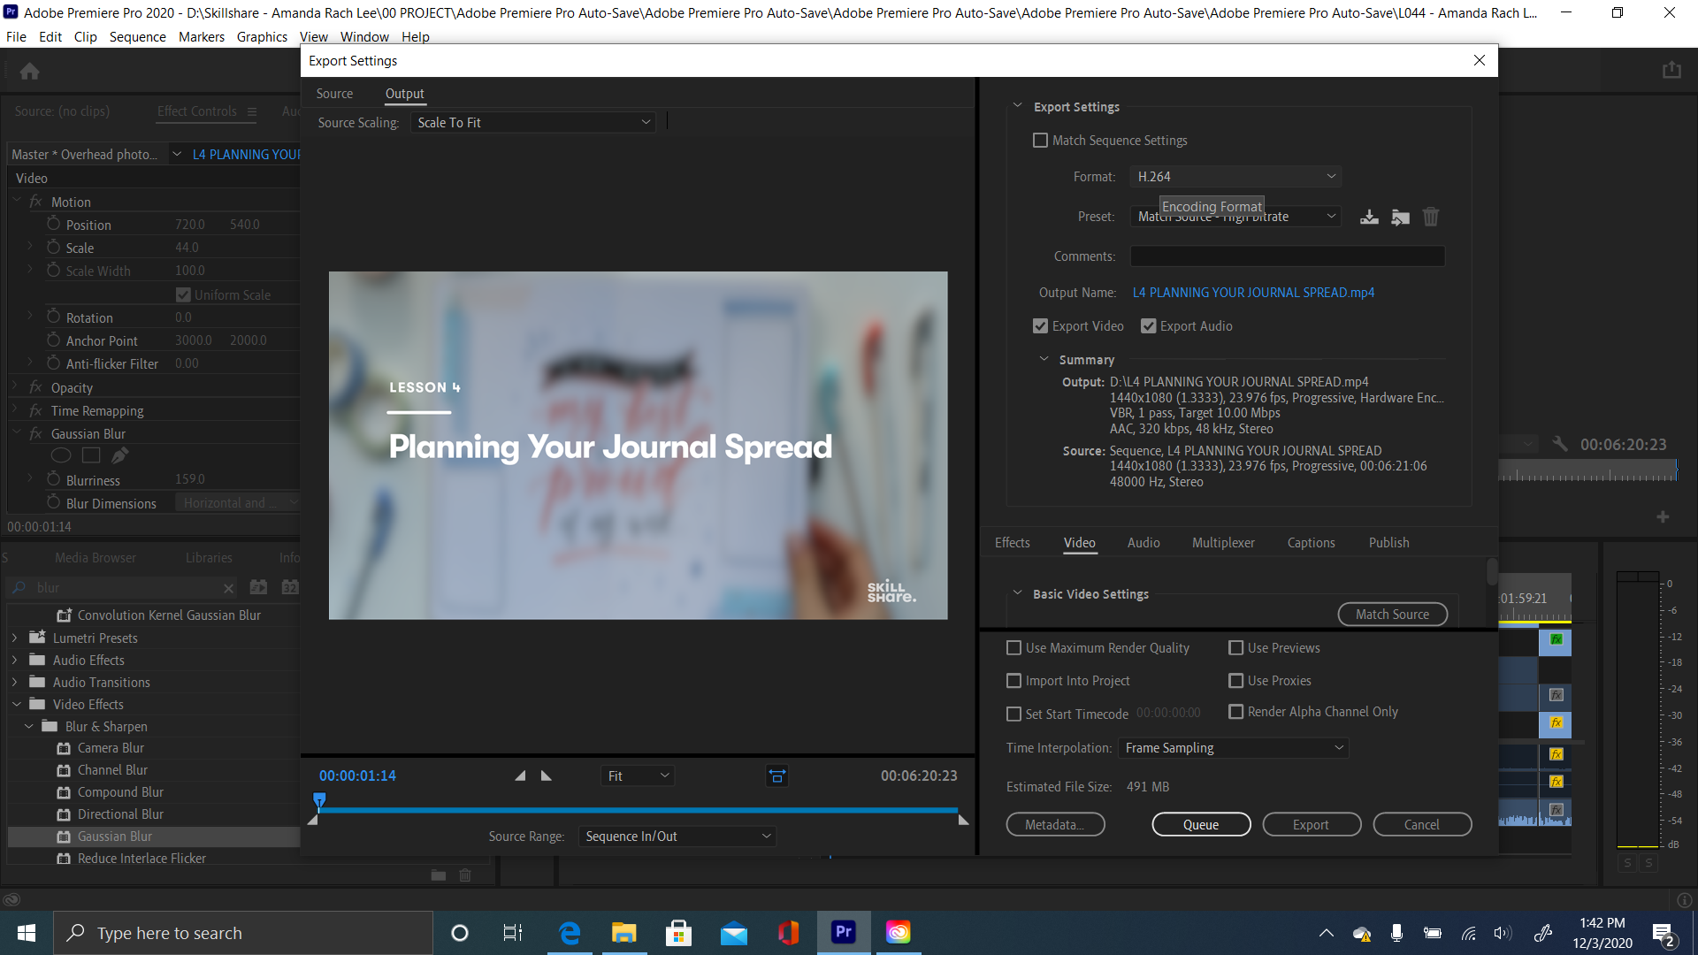
Task: Toggle animation stopwatch for Blurriness
Action: (51, 479)
